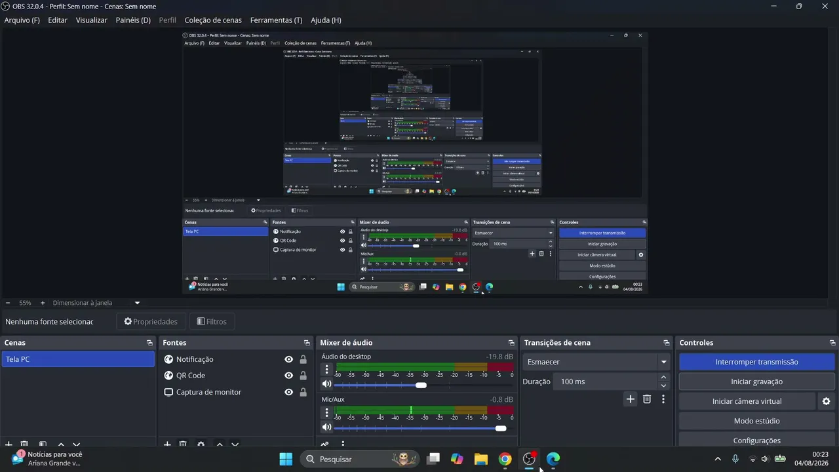Image resolution: width=839 pixels, height=472 pixels.
Task: Open the Ferramentas (T) menu
Action: 276,20
